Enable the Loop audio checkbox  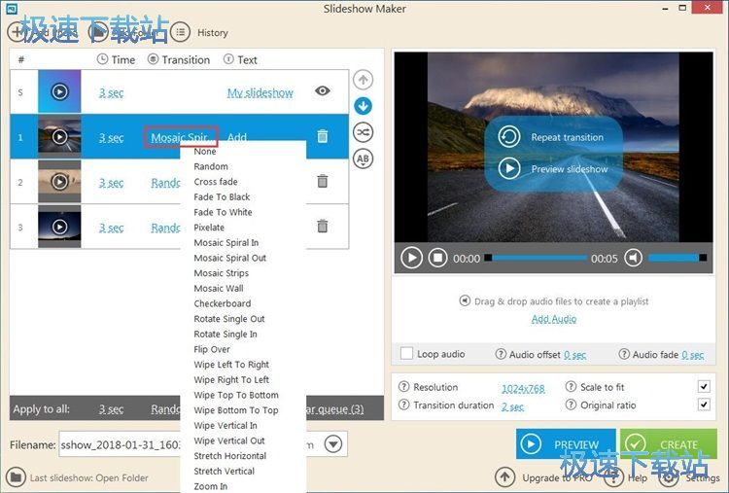tap(407, 354)
